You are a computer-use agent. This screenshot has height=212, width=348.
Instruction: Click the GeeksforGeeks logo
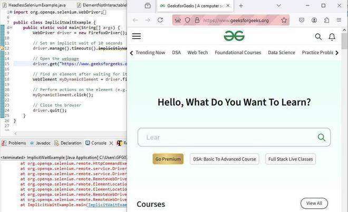tap(234, 36)
